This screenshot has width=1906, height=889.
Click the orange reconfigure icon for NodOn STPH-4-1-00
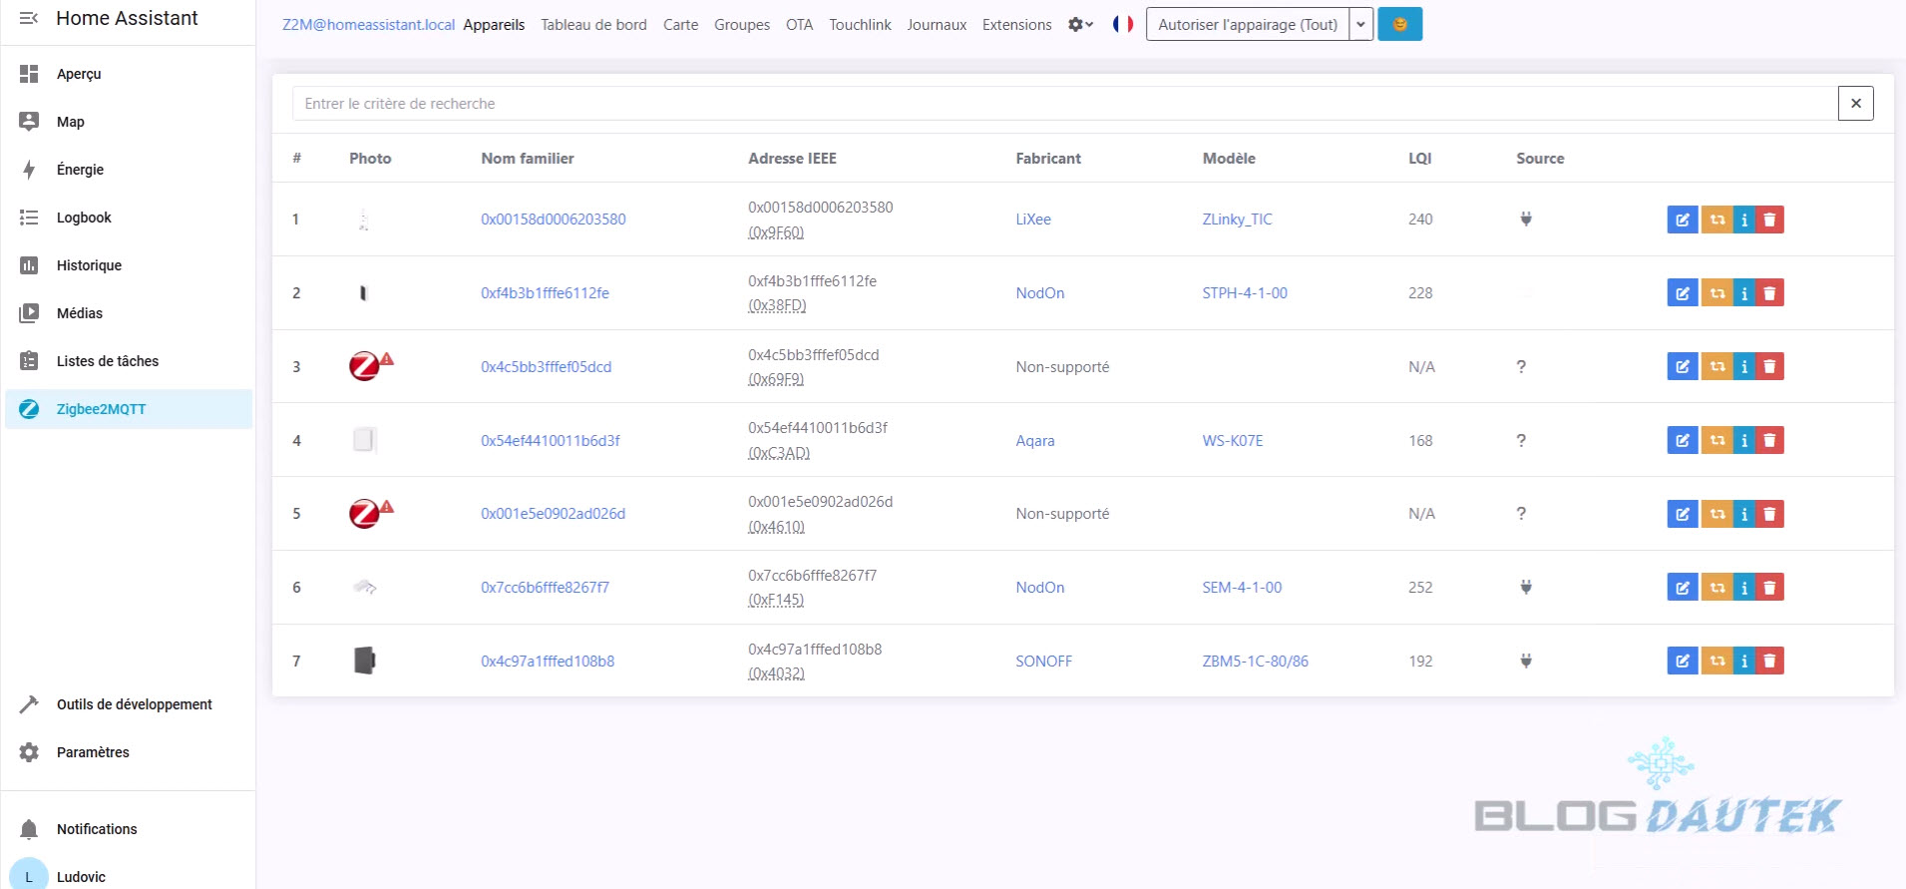tap(1716, 293)
